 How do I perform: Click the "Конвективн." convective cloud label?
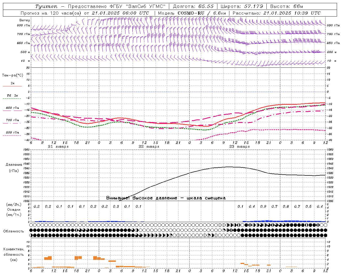[x=14, y=249]
